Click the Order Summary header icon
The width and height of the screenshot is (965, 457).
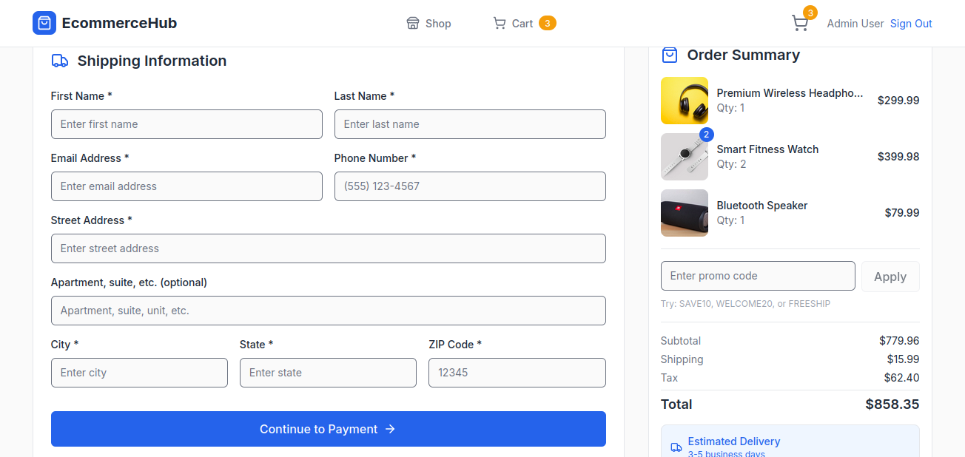click(670, 55)
